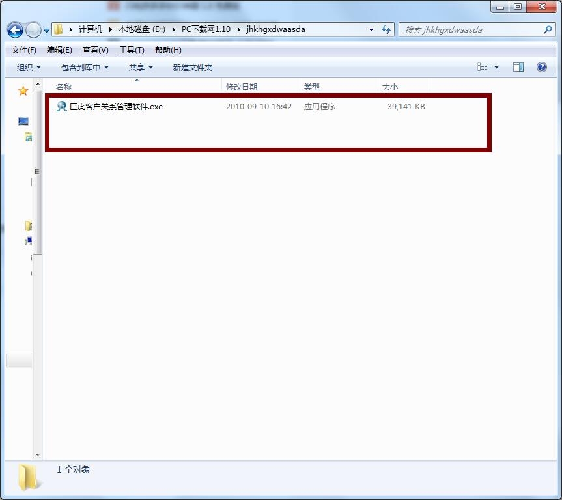Click the Back navigation arrow button
This screenshot has height=500, width=562.
click(15, 30)
